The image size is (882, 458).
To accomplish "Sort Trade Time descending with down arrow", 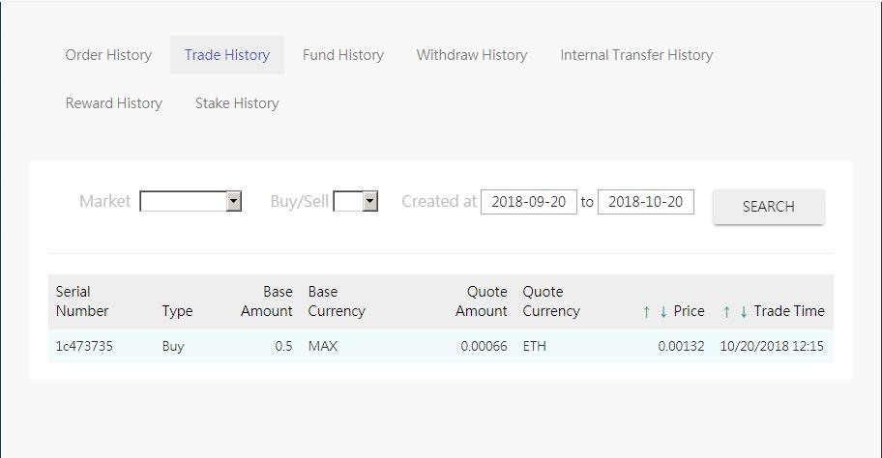I will pyautogui.click(x=744, y=311).
